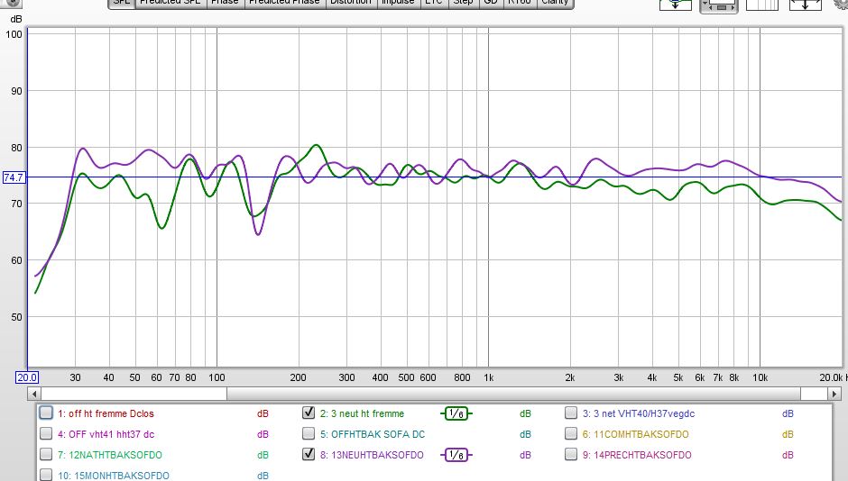Click the fit-to-width arrows icon
The image size is (848, 481).
(806, 5)
